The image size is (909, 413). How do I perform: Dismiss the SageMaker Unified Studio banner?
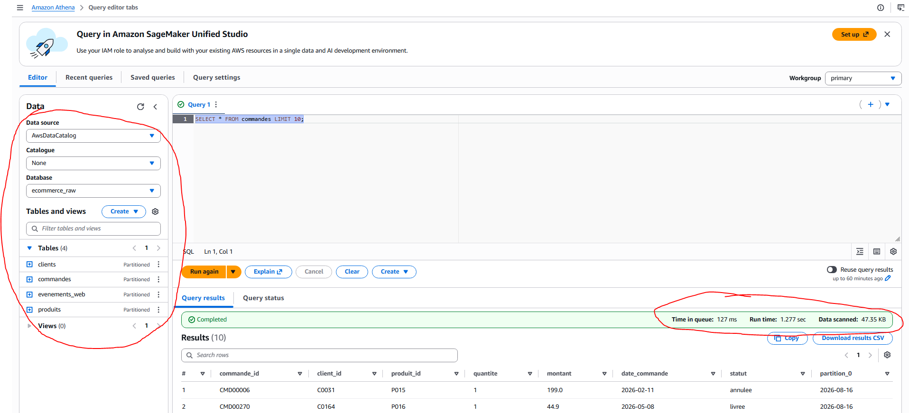coord(887,34)
